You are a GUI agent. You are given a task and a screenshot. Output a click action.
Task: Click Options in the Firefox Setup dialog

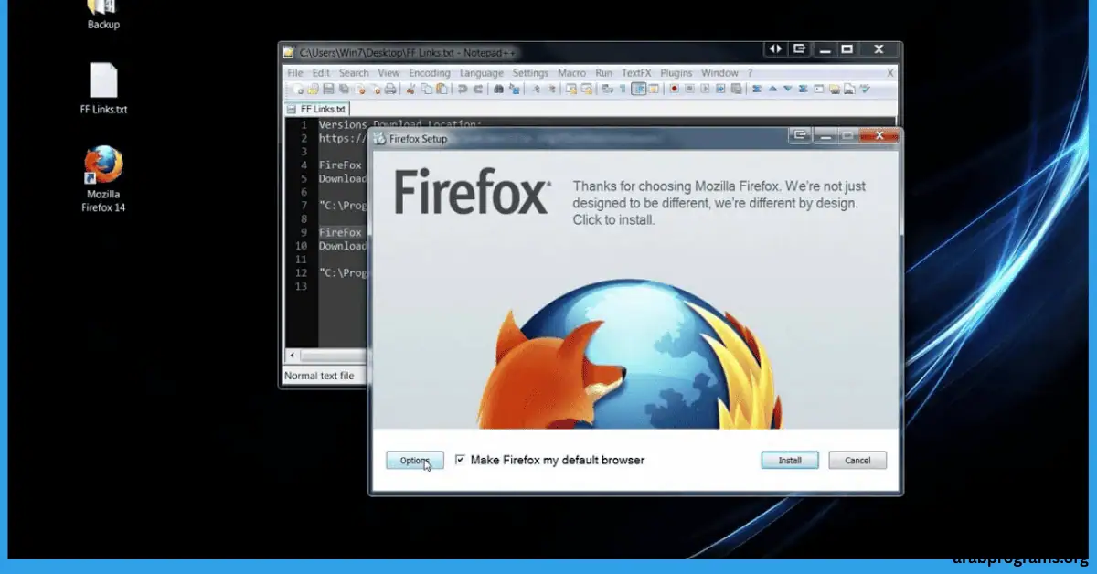[x=415, y=461]
